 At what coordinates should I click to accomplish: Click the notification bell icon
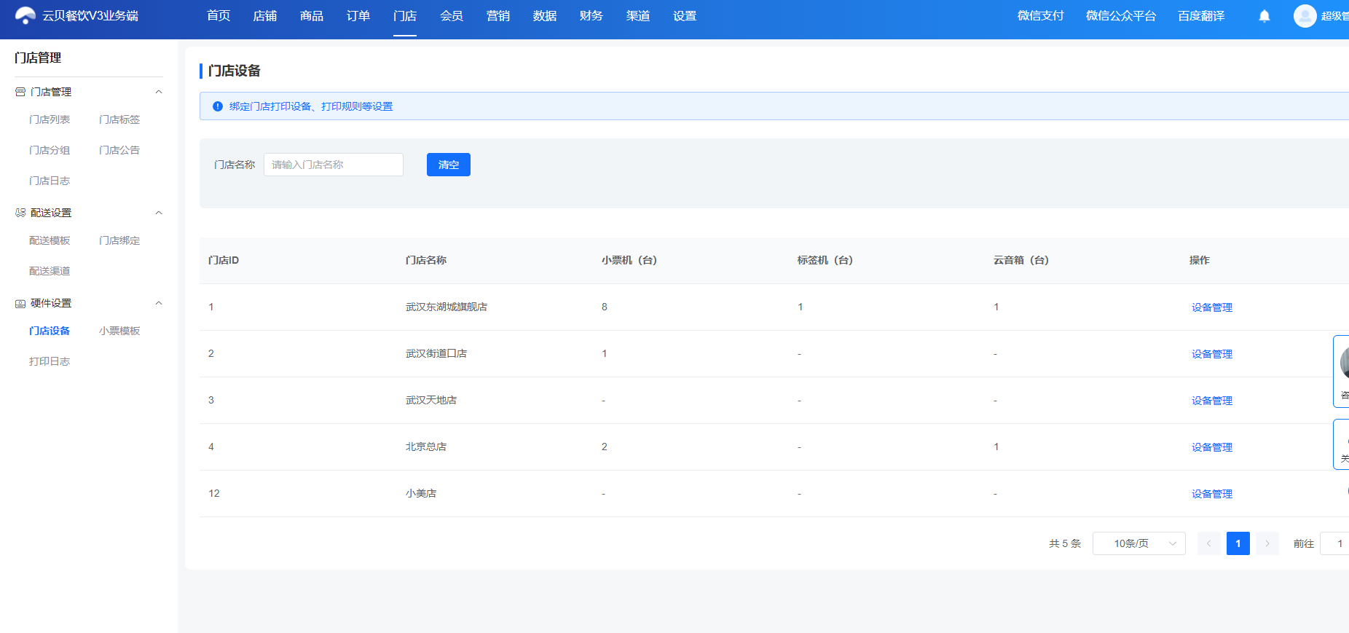[x=1265, y=16]
